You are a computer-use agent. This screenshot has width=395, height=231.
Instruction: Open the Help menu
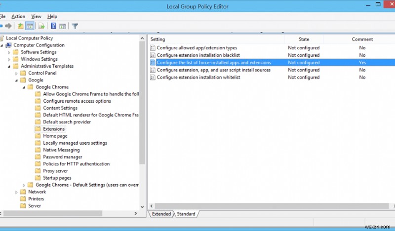click(x=52, y=16)
